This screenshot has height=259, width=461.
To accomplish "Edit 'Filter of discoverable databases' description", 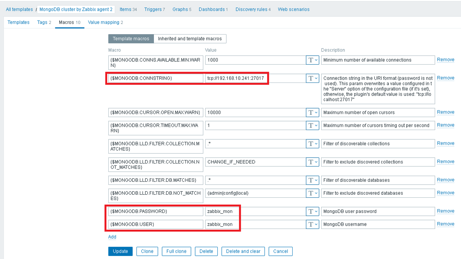I will 378,180.
